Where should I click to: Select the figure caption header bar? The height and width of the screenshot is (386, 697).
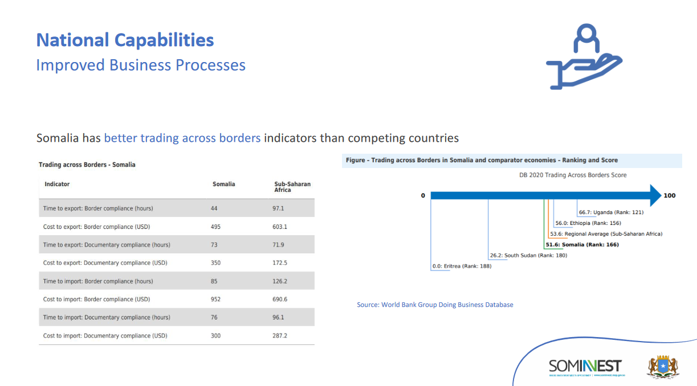512,161
